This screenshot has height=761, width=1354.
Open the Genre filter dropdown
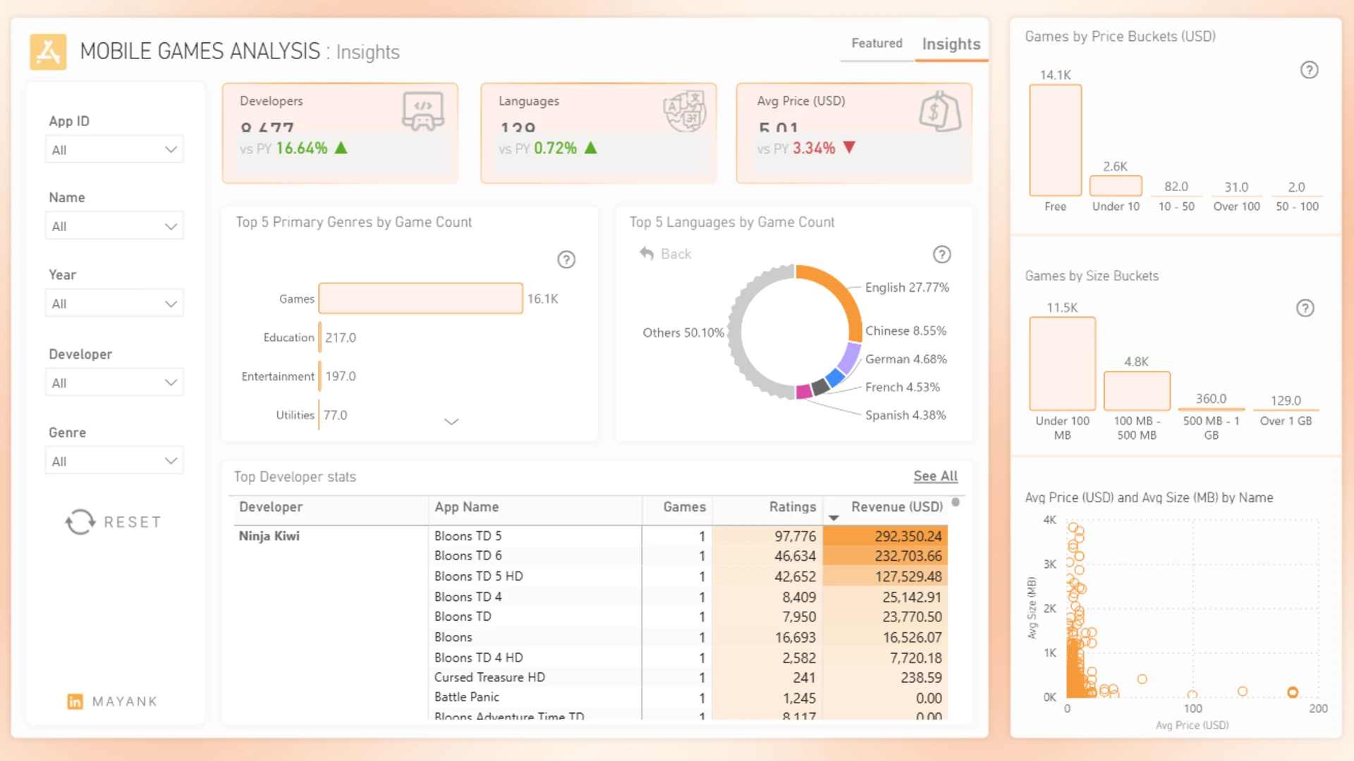click(114, 462)
